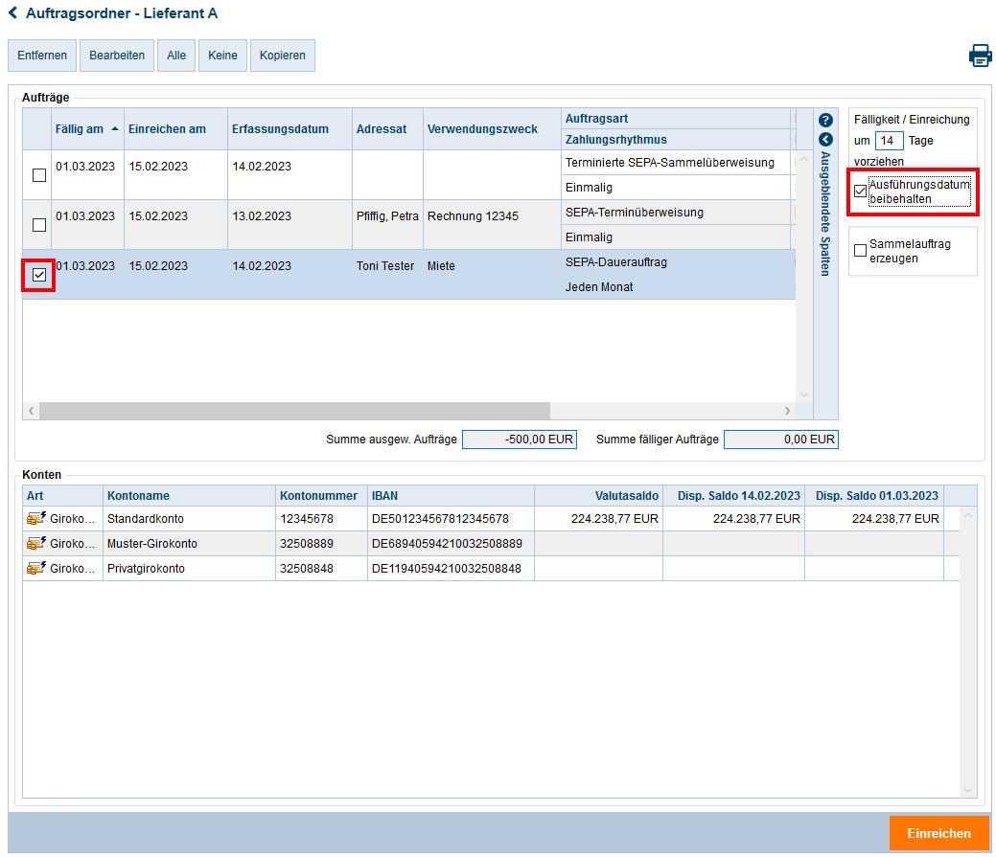Click the orders table horizontal scrollbar thumb
Image resolution: width=996 pixels, height=857 pixels.
click(294, 411)
